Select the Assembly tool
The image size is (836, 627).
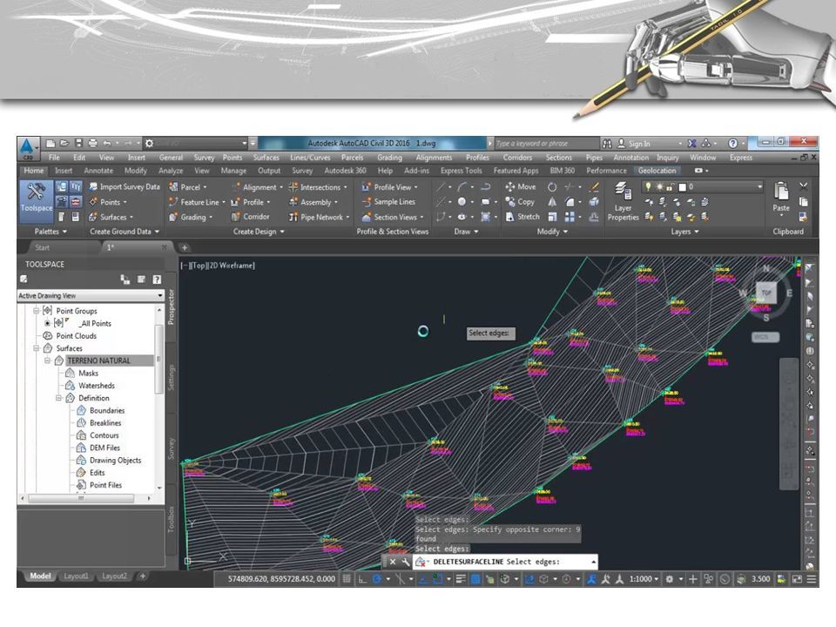click(312, 202)
